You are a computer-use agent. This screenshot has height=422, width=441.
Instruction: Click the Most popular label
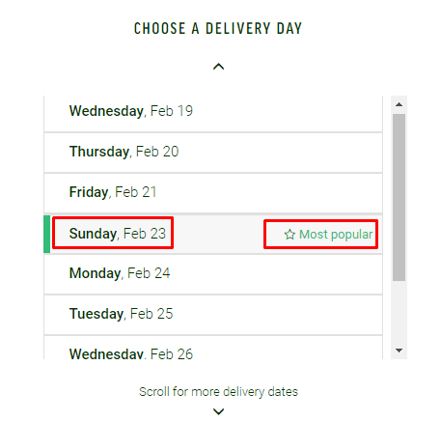[x=336, y=235]
